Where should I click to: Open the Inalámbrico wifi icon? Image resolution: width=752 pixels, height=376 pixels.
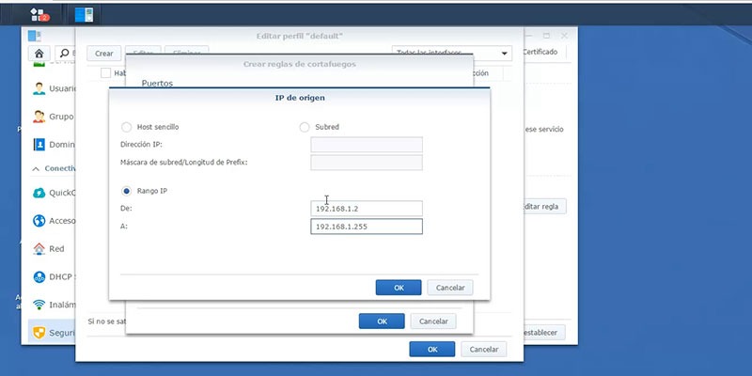point(39,305)
